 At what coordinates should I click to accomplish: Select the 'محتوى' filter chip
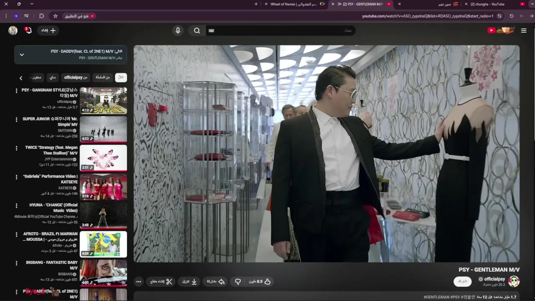click(x=36, y=77)
